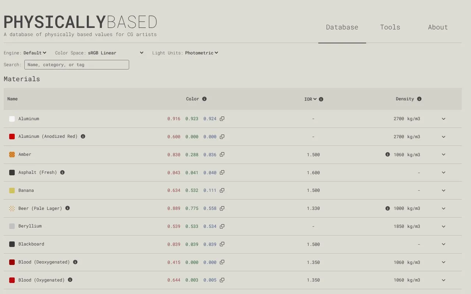The height and width of the screenshot is (294, 471).
Task: Click the Blackboard material name
Action: 31,244
